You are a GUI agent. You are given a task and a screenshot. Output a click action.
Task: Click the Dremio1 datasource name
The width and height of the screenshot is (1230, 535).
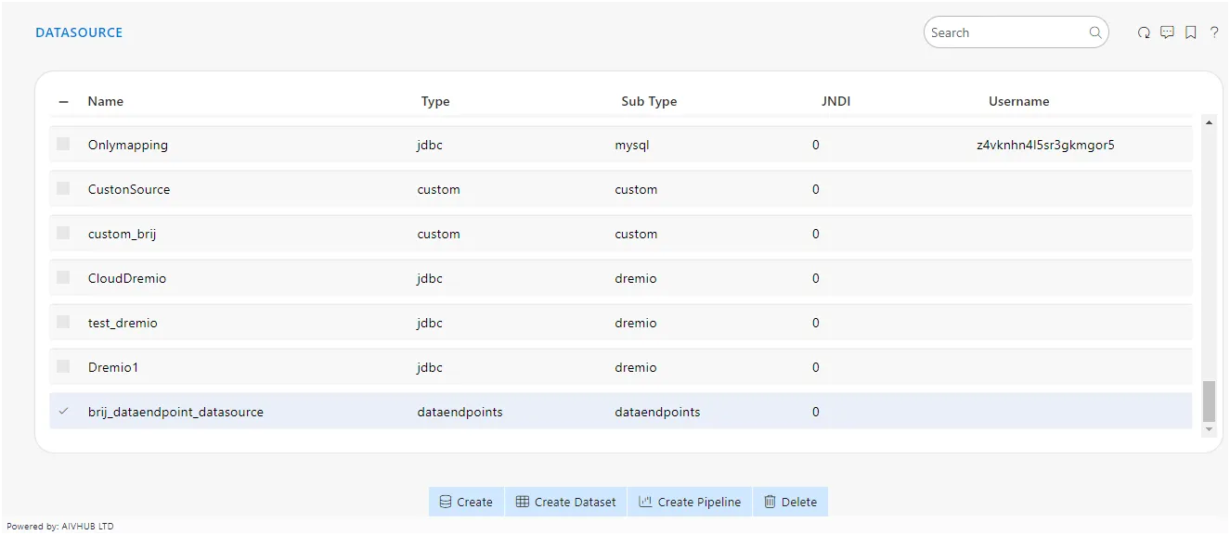[113, 367]
